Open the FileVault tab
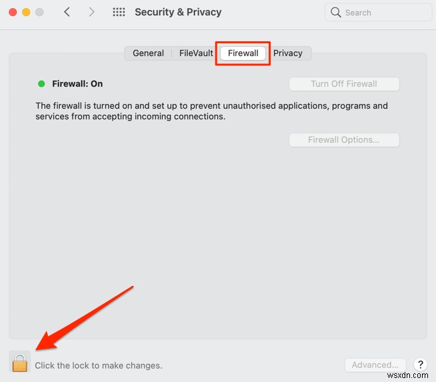The height and width of the screenshot is (382, 436). [x=196, y=53]
